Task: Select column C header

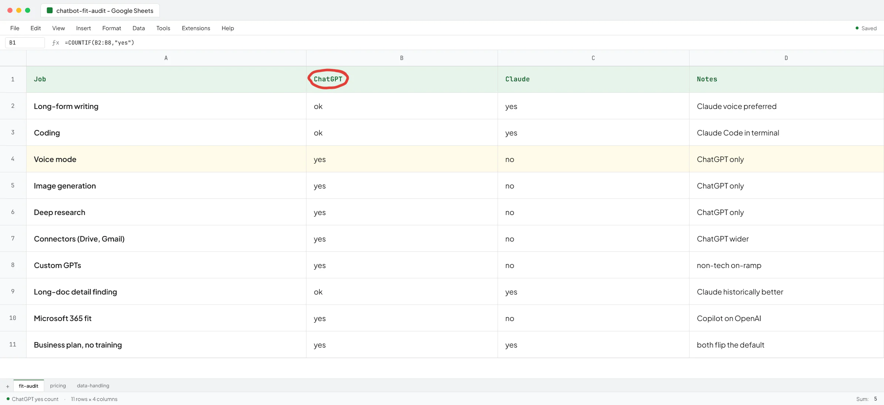Action: click(x=593, y=58)
